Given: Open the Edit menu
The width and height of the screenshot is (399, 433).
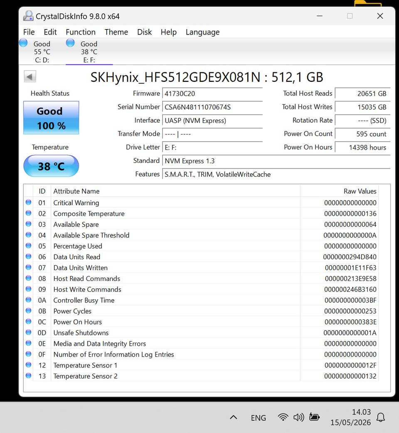Looking at the screenshot, I should 50,32.
